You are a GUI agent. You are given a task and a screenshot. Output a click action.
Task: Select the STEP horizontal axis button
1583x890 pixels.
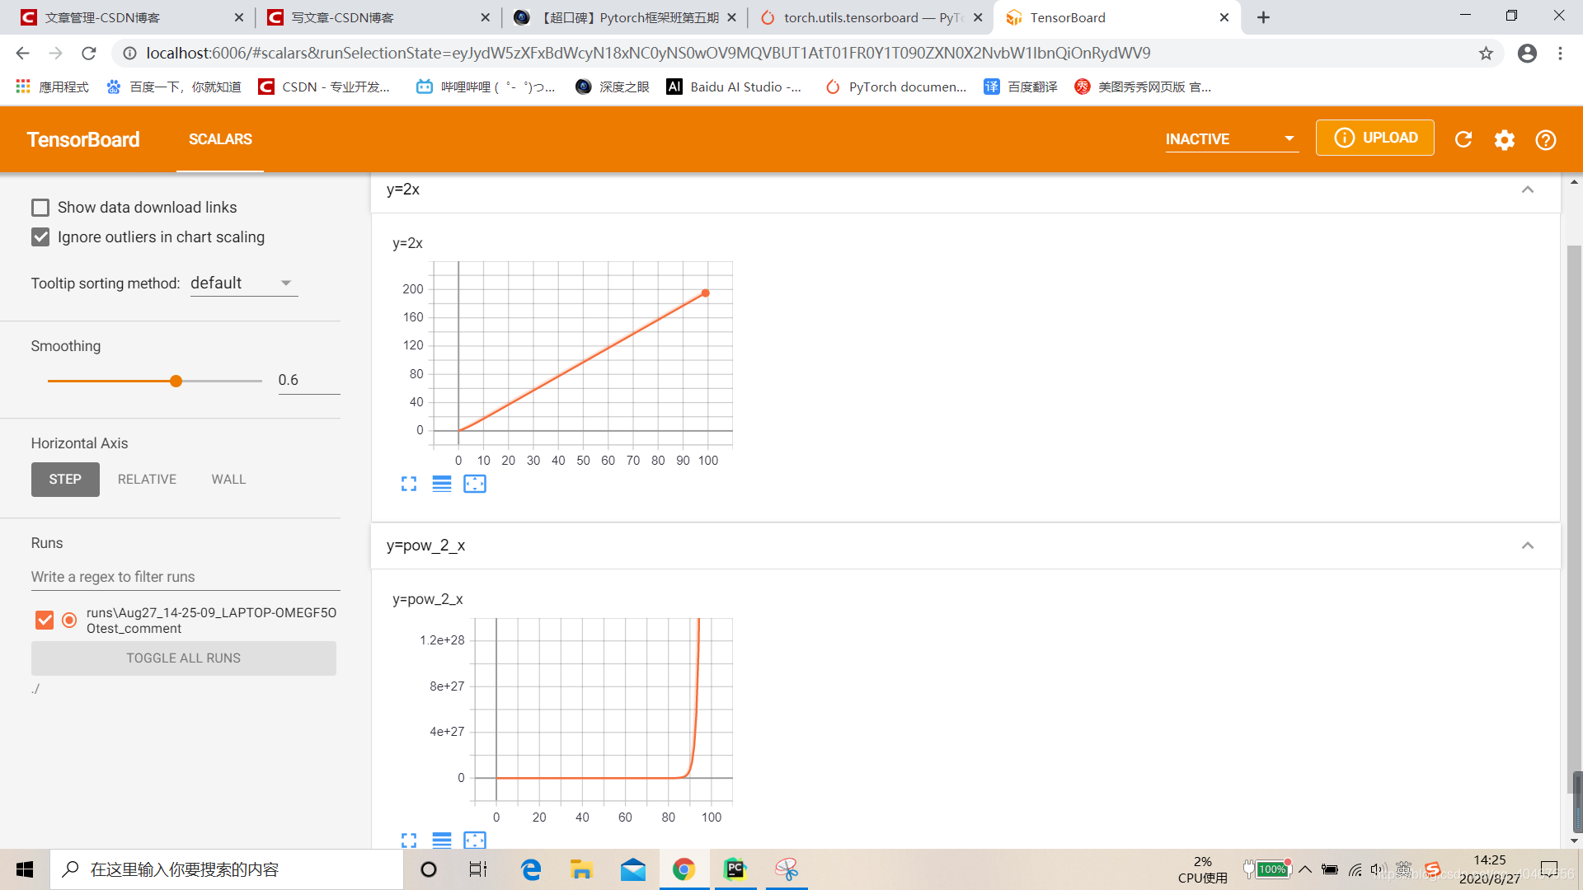pyautogui.click(x=65, y=480)
